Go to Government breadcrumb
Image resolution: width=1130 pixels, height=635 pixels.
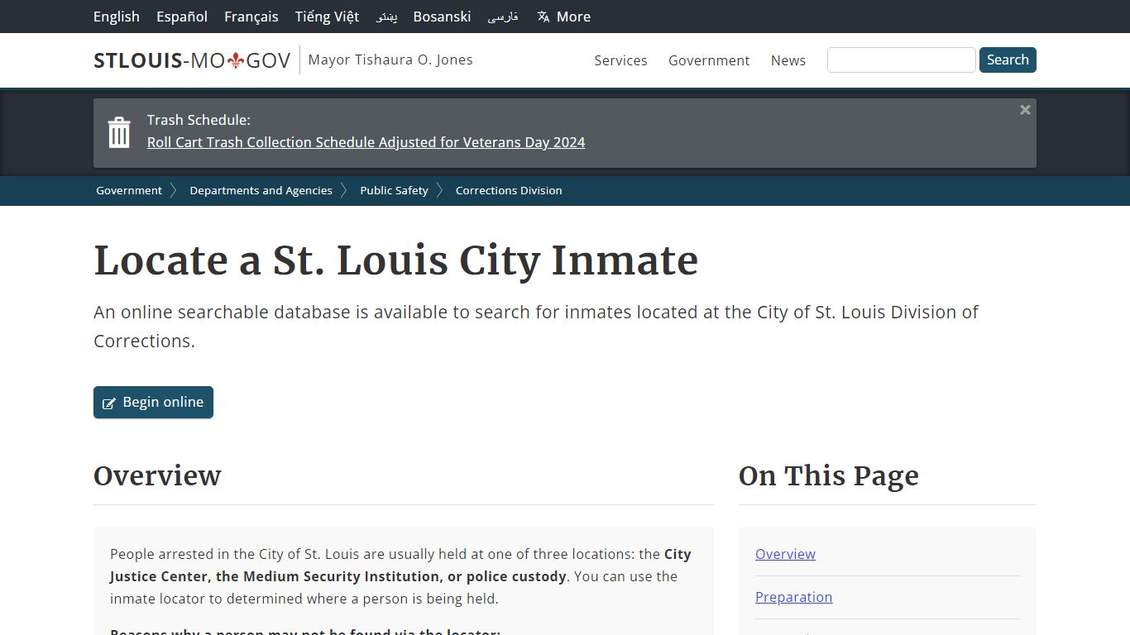(129, 190)
